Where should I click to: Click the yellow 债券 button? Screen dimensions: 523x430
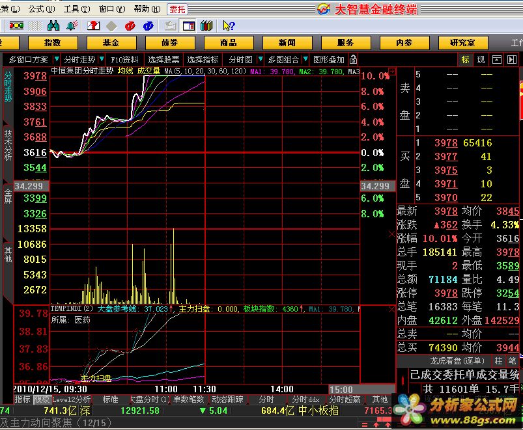170,43
